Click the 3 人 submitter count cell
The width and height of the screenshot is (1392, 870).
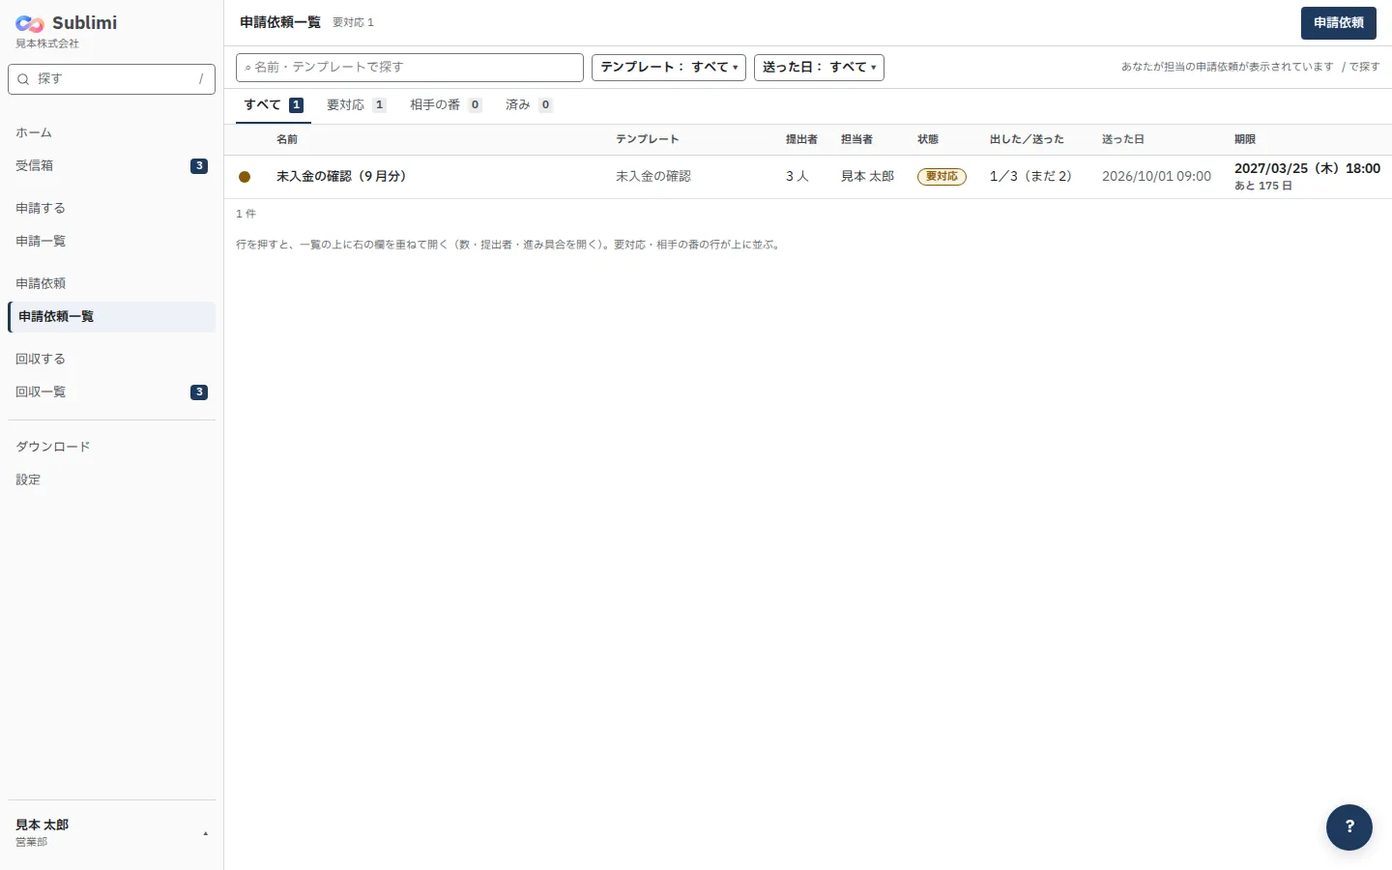pos(797,177)
